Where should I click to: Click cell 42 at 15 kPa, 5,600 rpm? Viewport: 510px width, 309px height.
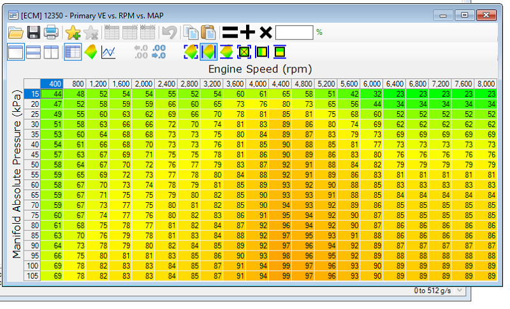tap(349, 93)
